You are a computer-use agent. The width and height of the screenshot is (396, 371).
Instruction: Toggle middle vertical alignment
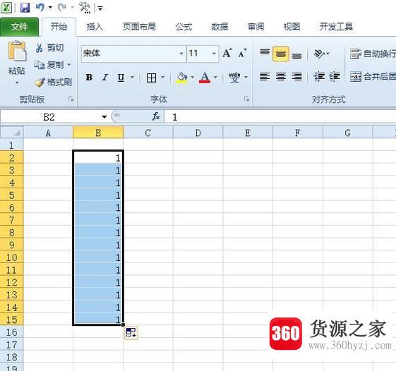280,54
